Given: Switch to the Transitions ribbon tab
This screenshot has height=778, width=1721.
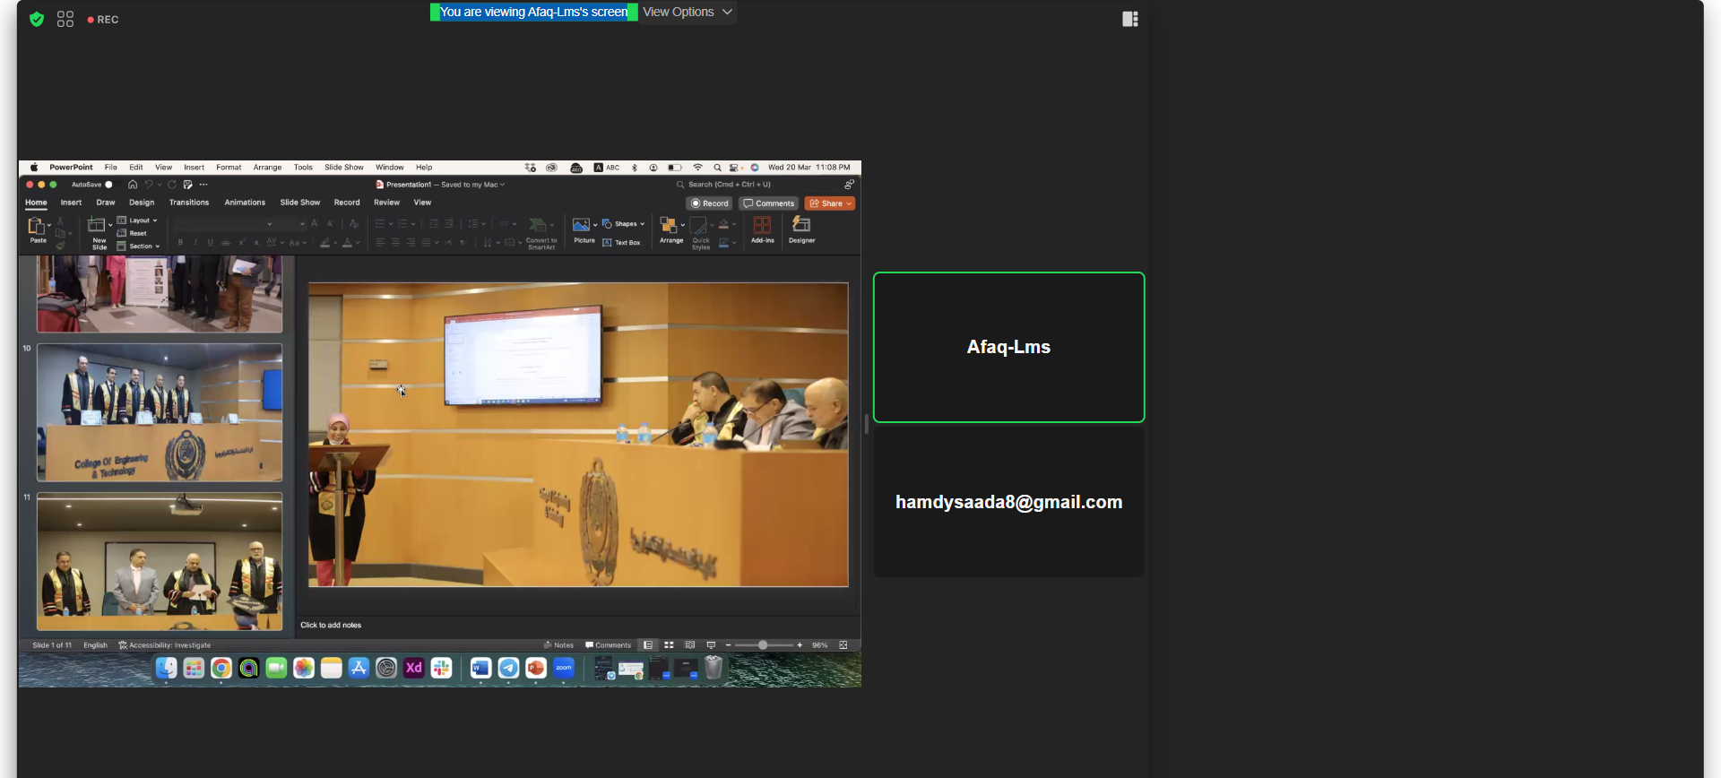Looking at the screenshot, I should [189, 203].
